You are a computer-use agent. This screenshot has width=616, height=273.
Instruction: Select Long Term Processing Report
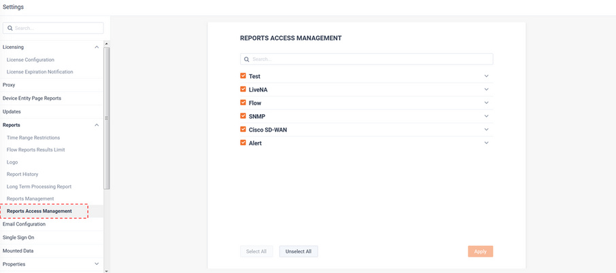(x=39, y=186)
